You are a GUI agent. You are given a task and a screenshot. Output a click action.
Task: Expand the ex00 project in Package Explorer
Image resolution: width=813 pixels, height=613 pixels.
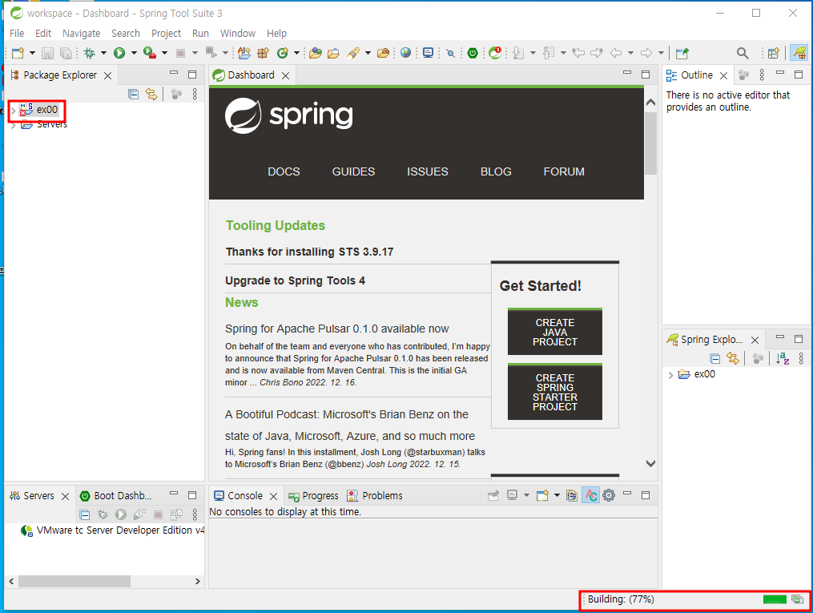tap(14, 110)
